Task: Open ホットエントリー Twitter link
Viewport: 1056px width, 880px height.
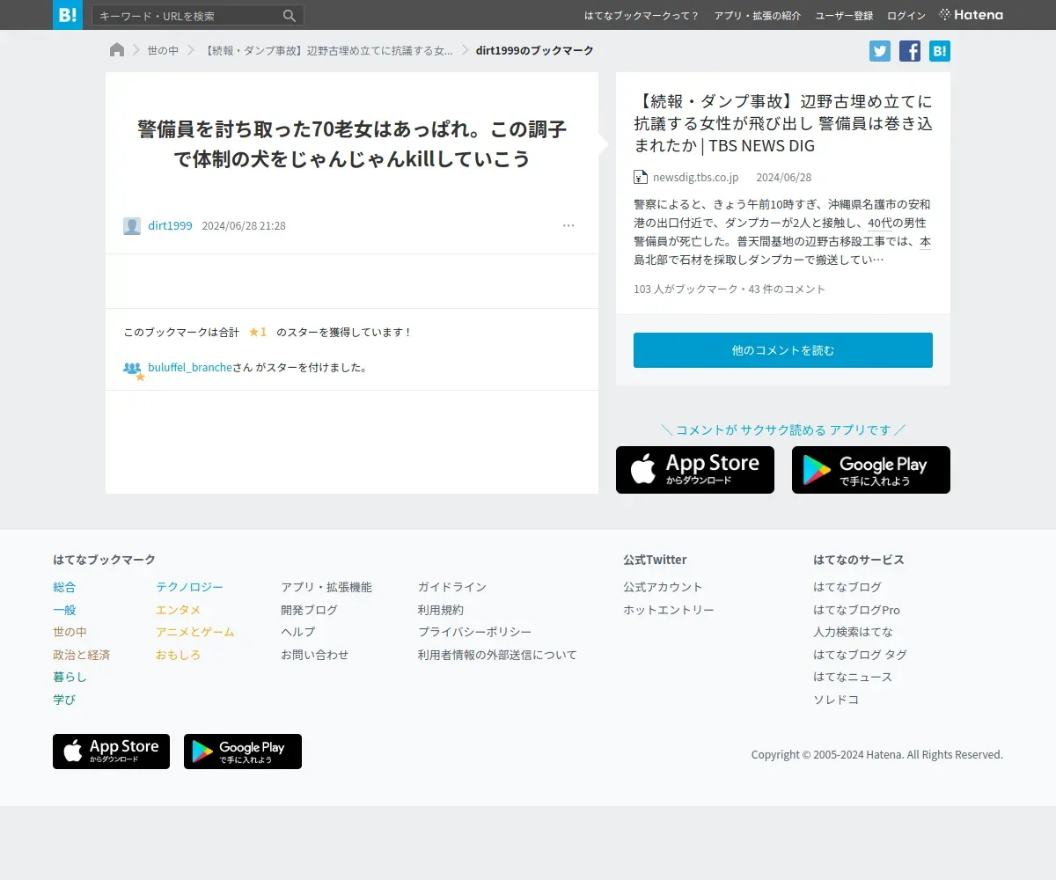Action: (669, 610)
